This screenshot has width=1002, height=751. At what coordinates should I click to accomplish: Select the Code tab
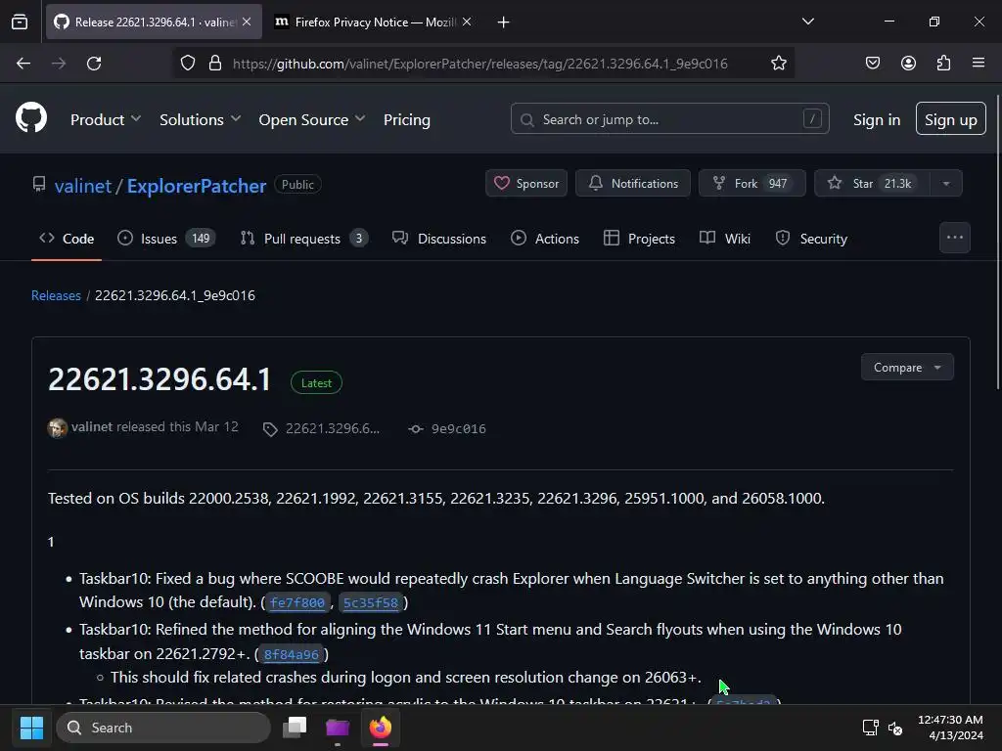(x=67, y=239)
